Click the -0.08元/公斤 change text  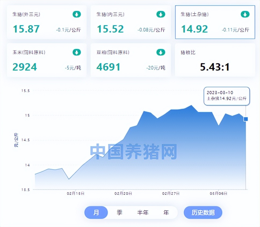click(151, 30)
